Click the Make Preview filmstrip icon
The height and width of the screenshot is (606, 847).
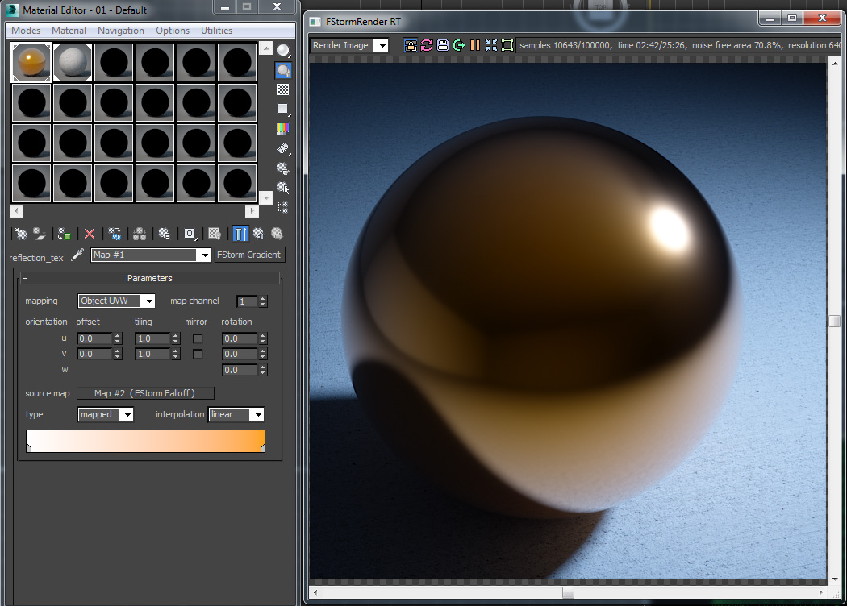coord(283,149)
